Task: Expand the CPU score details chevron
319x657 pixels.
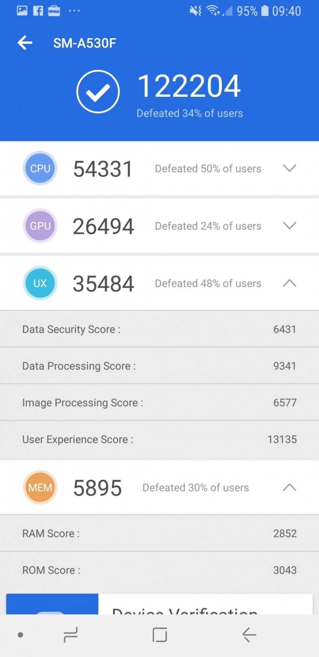Action: point(289,168)
